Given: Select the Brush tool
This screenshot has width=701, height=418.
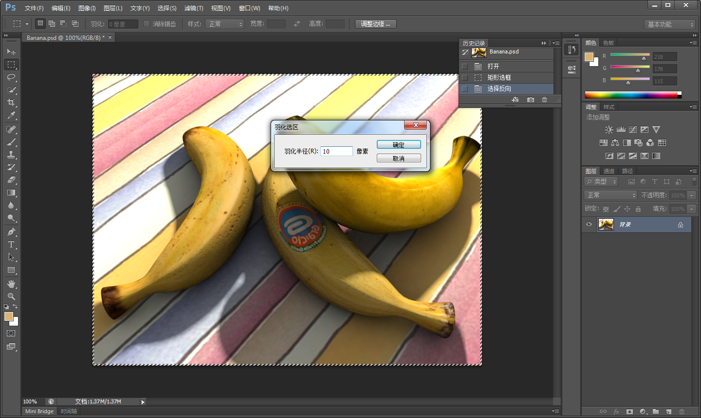Looking at the screenshot, I should tap(11, 142).
